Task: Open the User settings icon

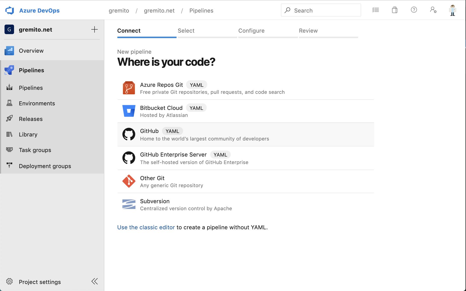Action: [x=433, y=10]
